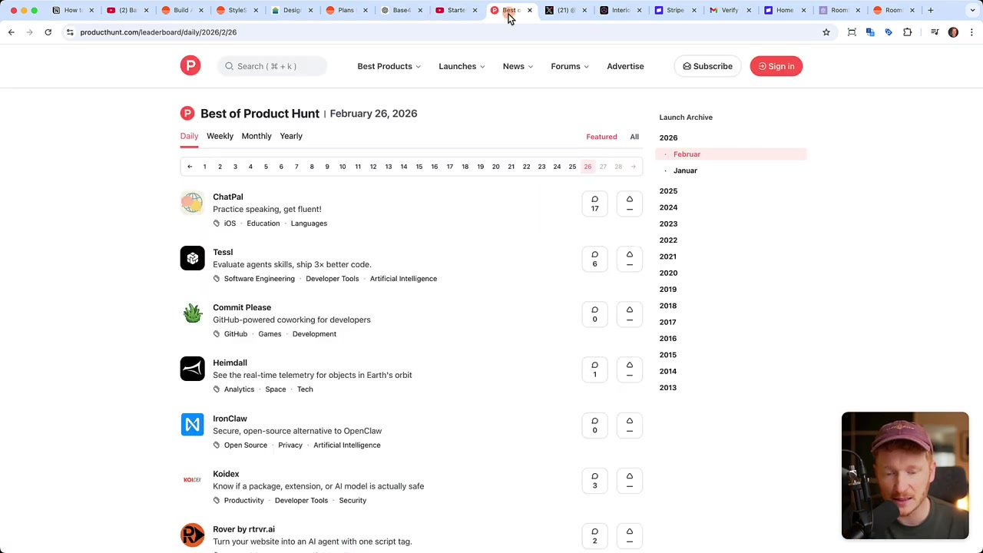Reload the page with the refresh icon

(x=48, y=32)
